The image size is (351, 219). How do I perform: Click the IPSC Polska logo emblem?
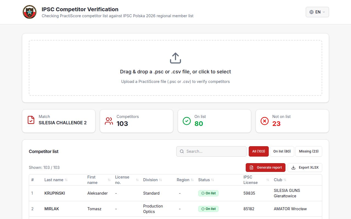click(x=30, y=12)
